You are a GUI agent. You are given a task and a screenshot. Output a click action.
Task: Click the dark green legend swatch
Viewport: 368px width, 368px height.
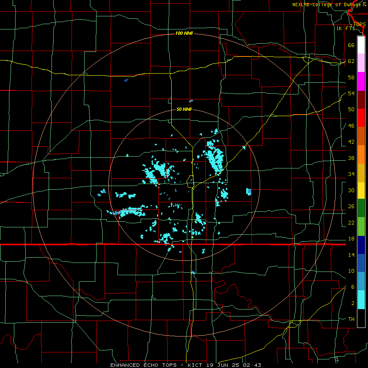(x=361, y=208)
